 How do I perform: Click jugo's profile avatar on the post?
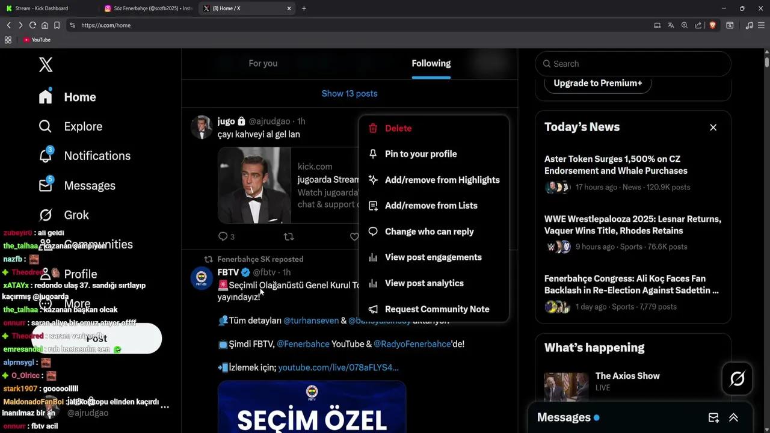tap(202, 127)
